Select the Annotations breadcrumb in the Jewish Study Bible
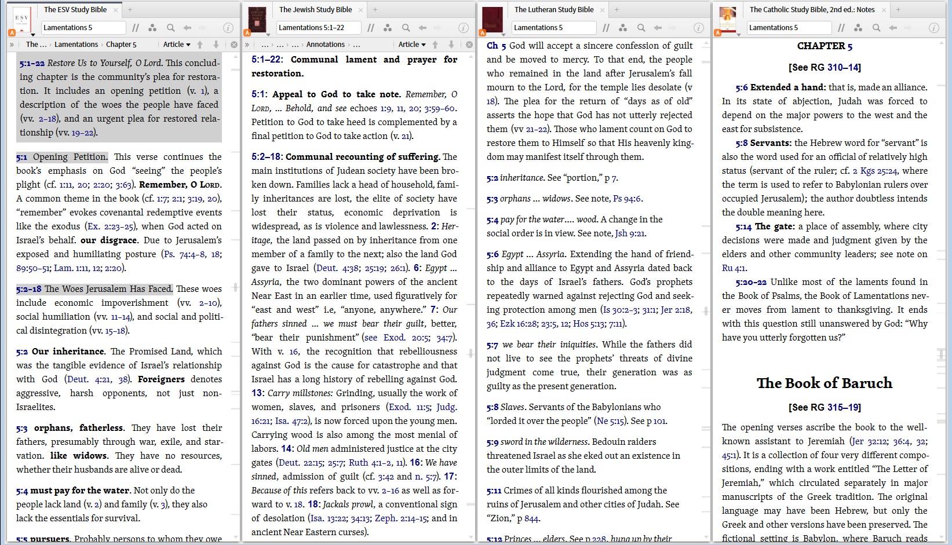952x545 pixels. click(326, 45)
